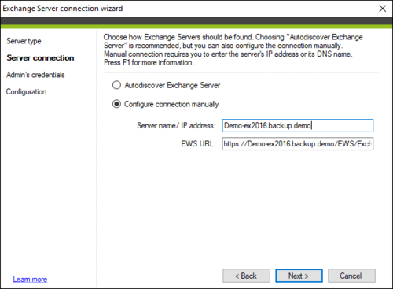
Task: Go back with the Back button
Action: click(x=246, y=276)
